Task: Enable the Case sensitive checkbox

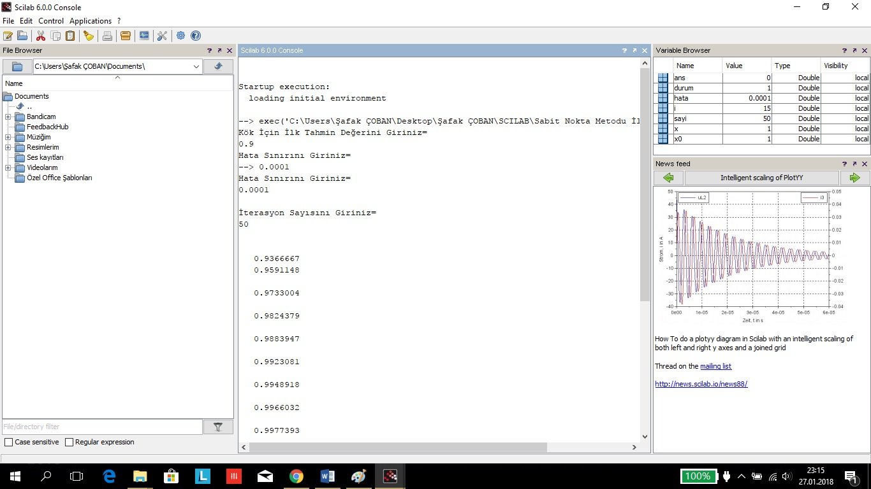Action: 8,442
